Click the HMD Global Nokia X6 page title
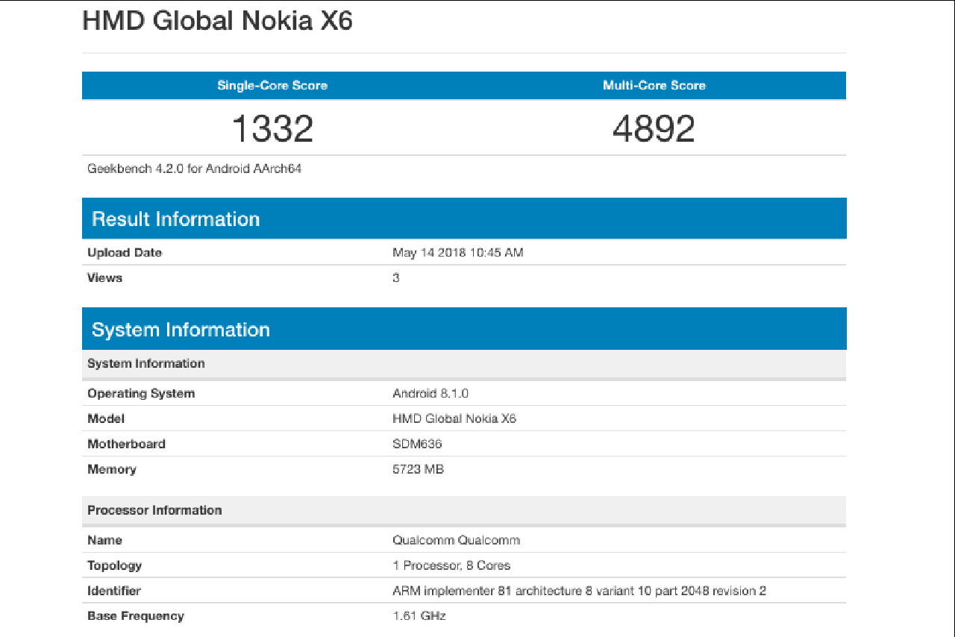The image size is (955, 637). pyautogui.click(x=217, y=22)
